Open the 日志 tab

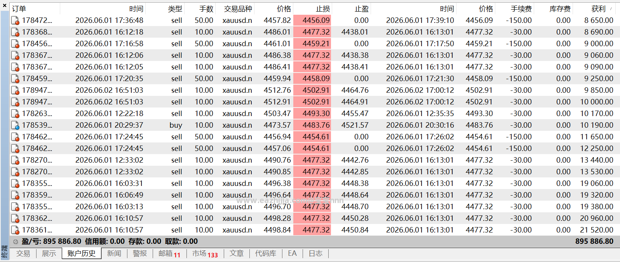coord(315,253)
